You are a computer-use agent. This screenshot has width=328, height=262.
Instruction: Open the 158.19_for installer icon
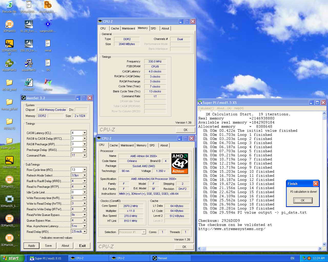pos(28,46)
